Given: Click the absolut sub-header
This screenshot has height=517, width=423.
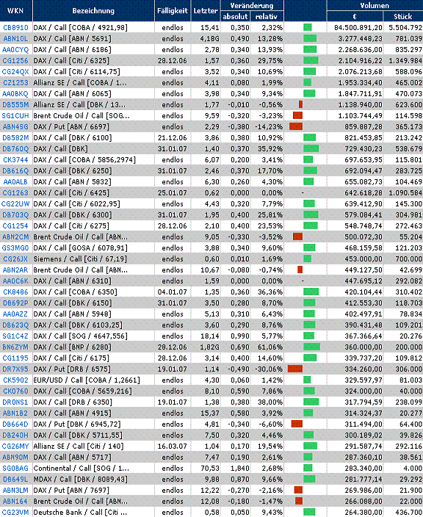Looking at the screenshot, I should [235, 16].
